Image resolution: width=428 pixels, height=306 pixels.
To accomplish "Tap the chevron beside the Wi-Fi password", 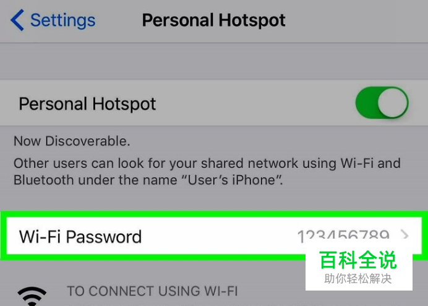I will point(404,235).
